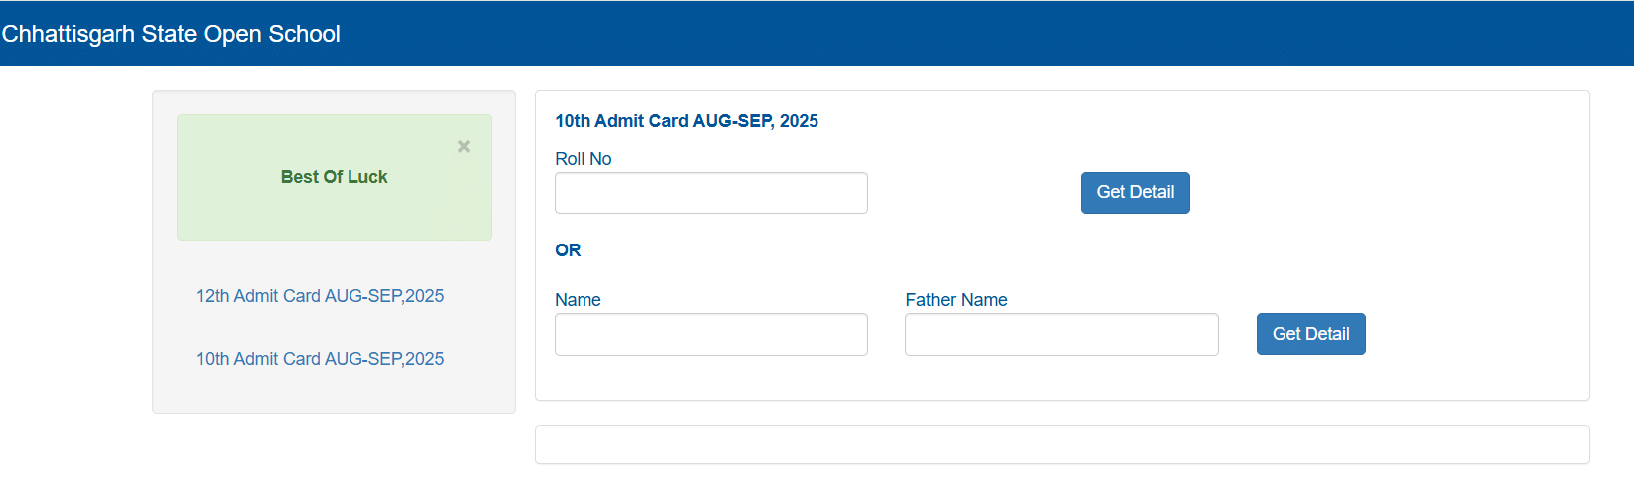Image resolution: width=1634 pixels, height=491 pixels.
Task: Dismiss the Best Of Luck alert
Action: coord(464,146)
